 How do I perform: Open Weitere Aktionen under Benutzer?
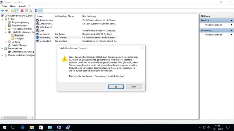click(x=216, y=25)
